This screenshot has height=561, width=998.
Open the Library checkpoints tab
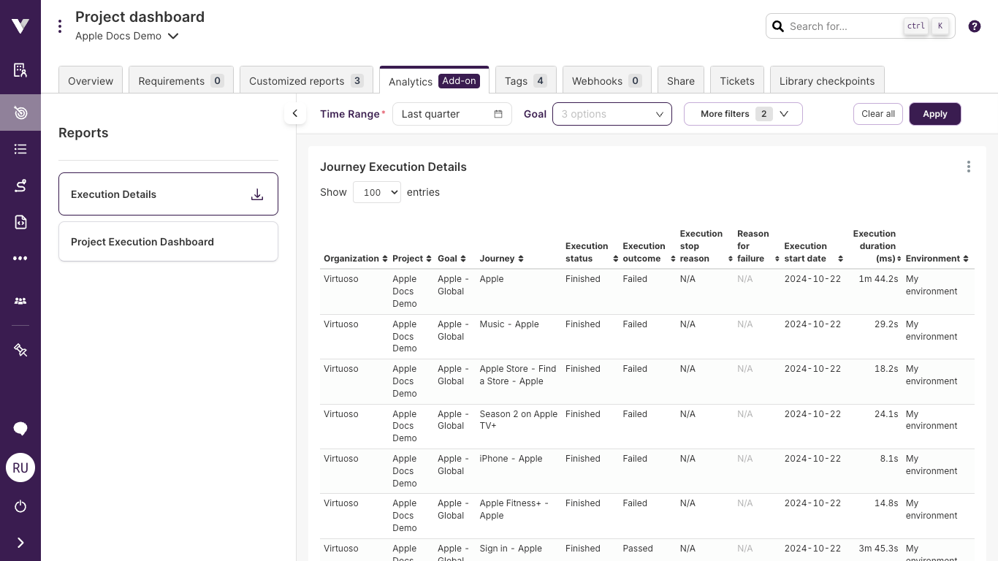pyautogui.click(x=827, y=80)
